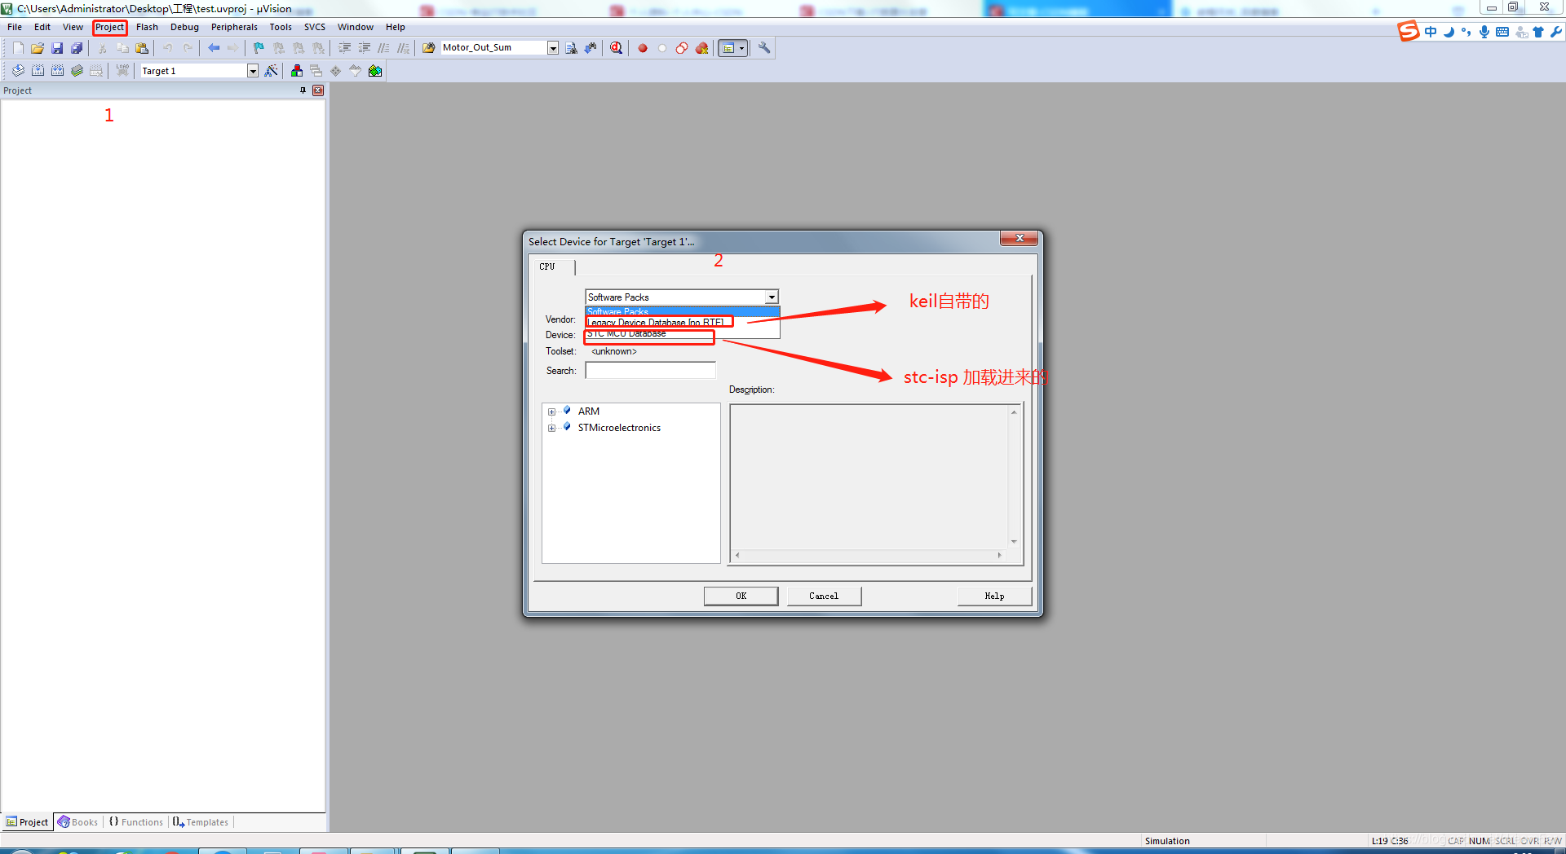Viewport: 1566px width, 854px height.
Task: Paste from clipboard with the toolbar icon
Action: tap(142, 48)
